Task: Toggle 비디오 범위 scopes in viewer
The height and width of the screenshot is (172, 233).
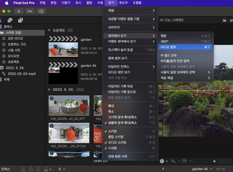Action: (185, 47)
